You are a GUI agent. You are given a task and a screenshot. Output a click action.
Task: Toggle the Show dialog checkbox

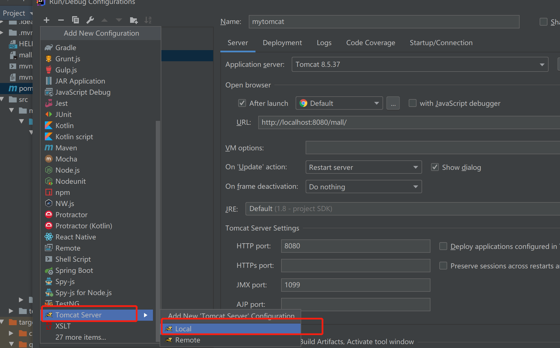[435, 167]
